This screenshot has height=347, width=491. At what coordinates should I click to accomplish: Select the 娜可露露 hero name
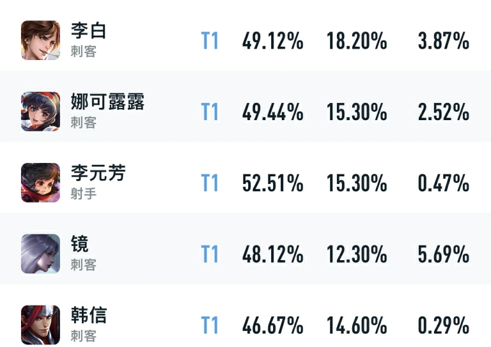[x=107, y=102]
